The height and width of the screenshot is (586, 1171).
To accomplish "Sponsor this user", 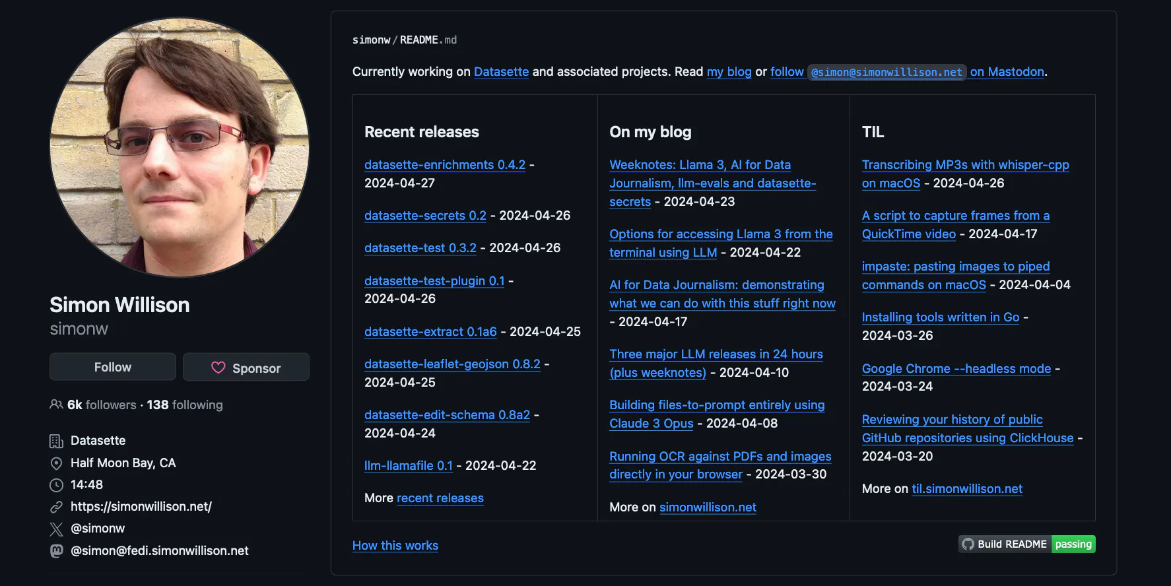I will [x=246, y=367].
